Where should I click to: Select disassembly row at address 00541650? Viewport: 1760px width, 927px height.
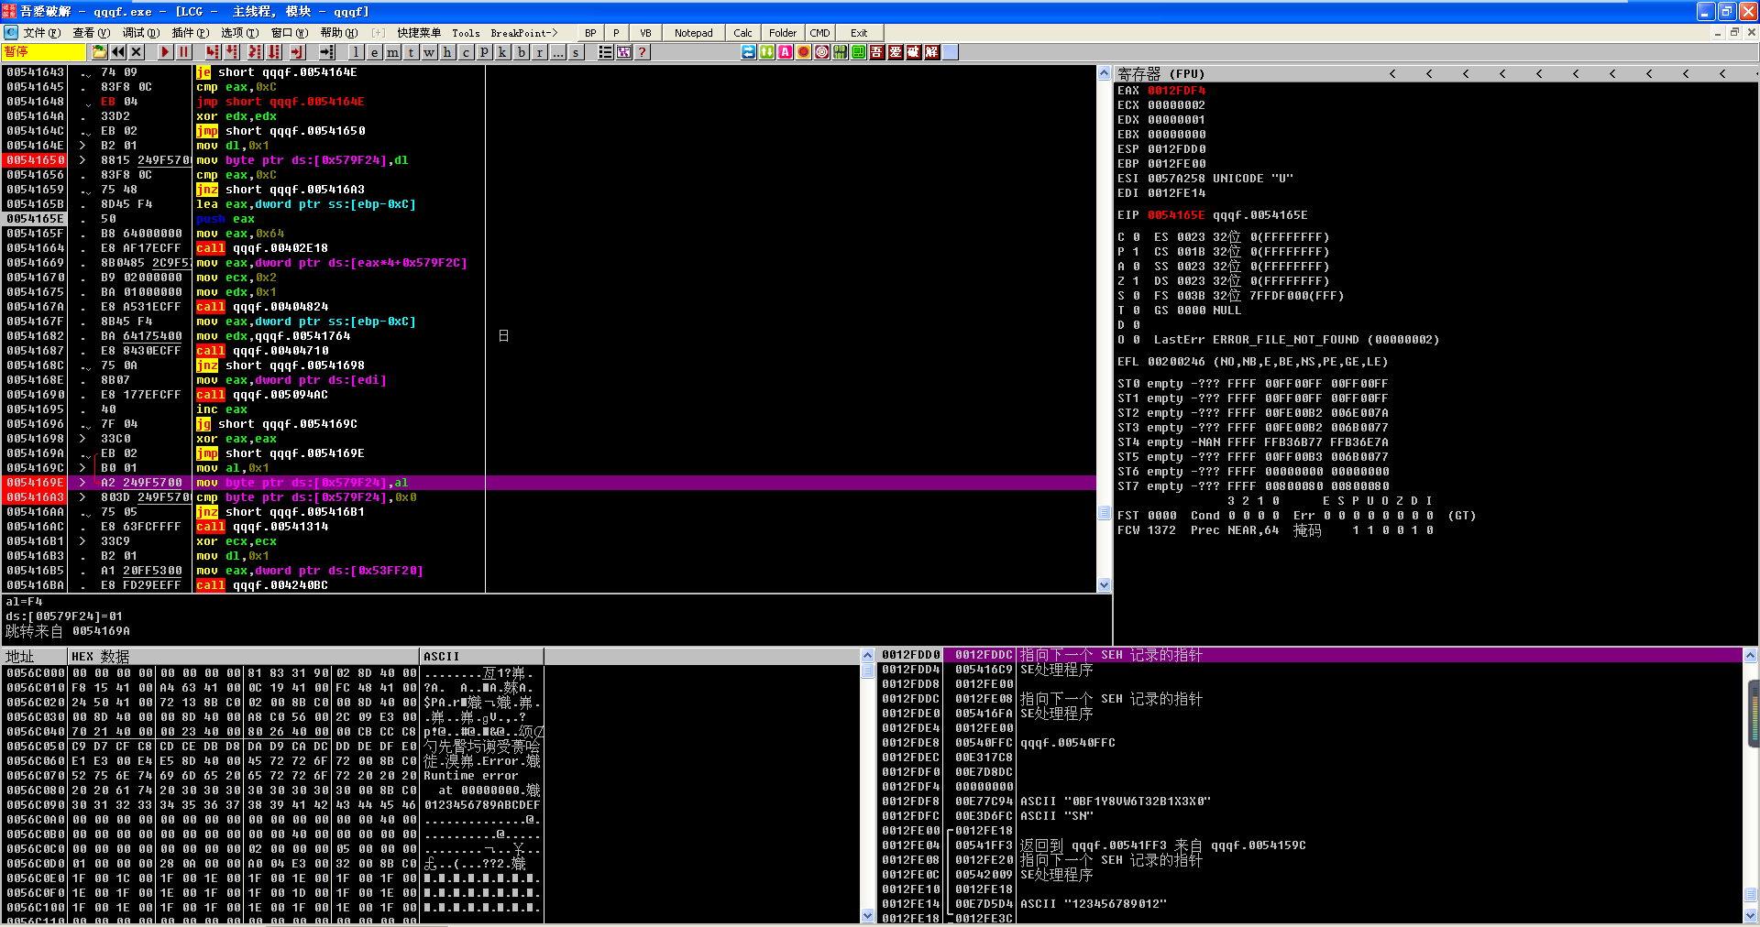(550, 160)
